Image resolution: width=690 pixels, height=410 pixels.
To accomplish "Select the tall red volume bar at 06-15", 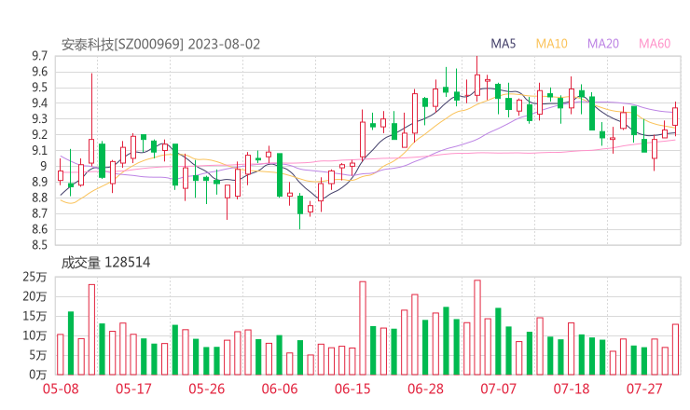I will (x=363, y=328).
